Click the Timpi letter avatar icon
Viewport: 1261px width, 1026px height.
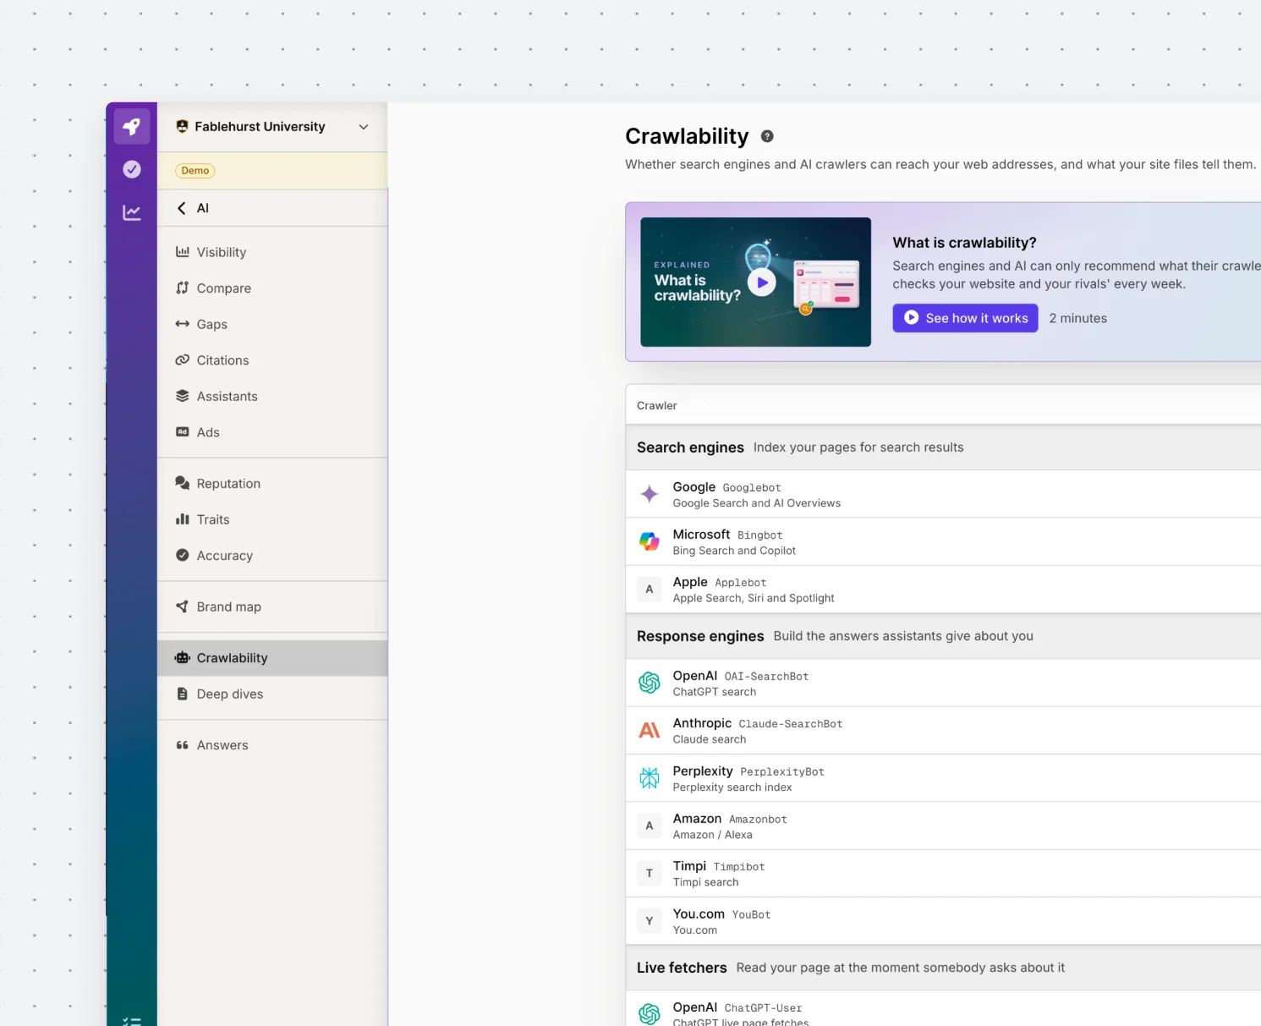pyautogui.click(x=650, y=873)
